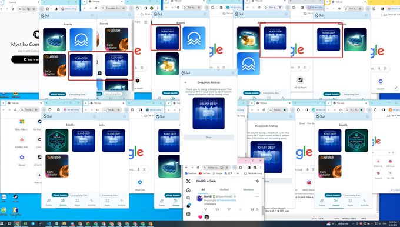Open YouTube bookmark in the X browser window
The image size is (400, 227).
(205, 173)
